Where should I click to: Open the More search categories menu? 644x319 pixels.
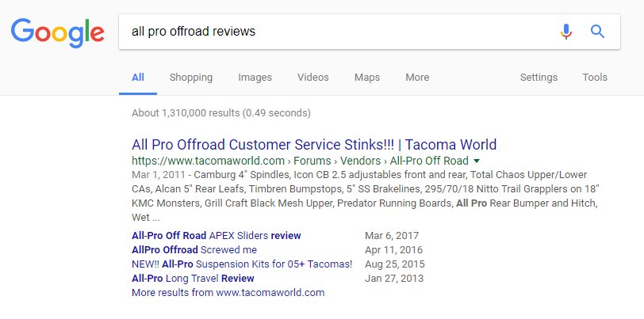tap(417, 77)
